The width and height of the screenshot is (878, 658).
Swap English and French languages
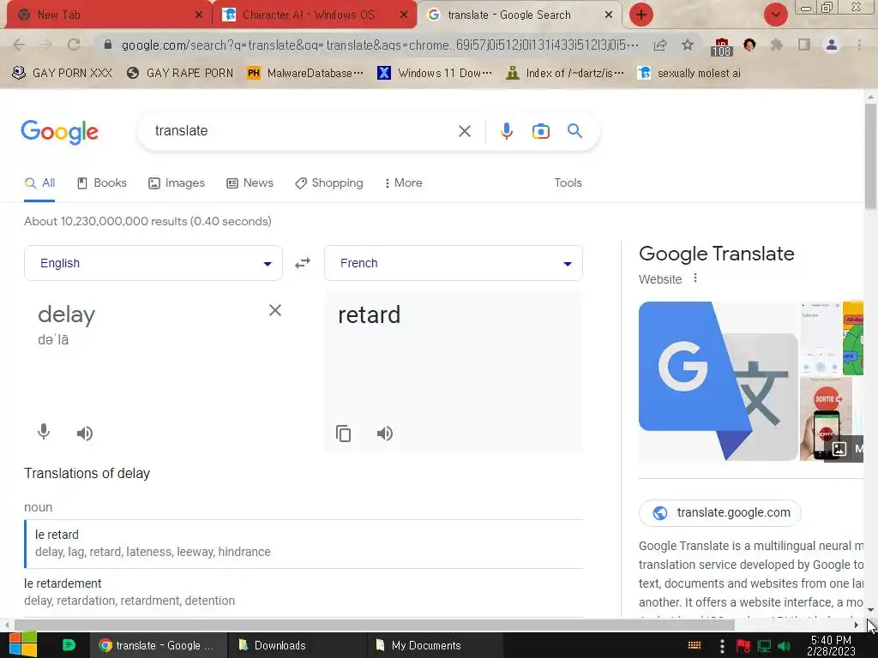(x=303, y=263)
